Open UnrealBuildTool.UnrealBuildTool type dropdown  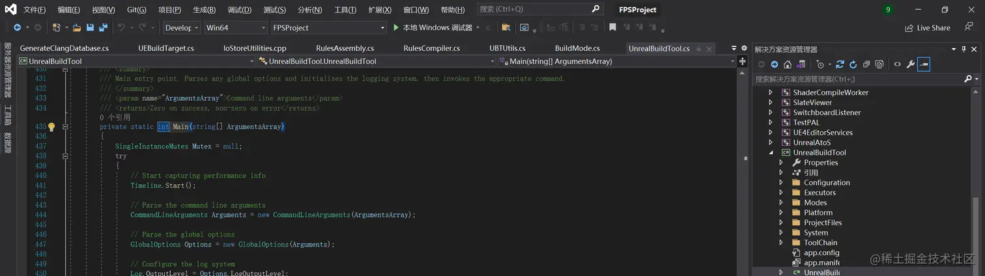pos(377,61)
